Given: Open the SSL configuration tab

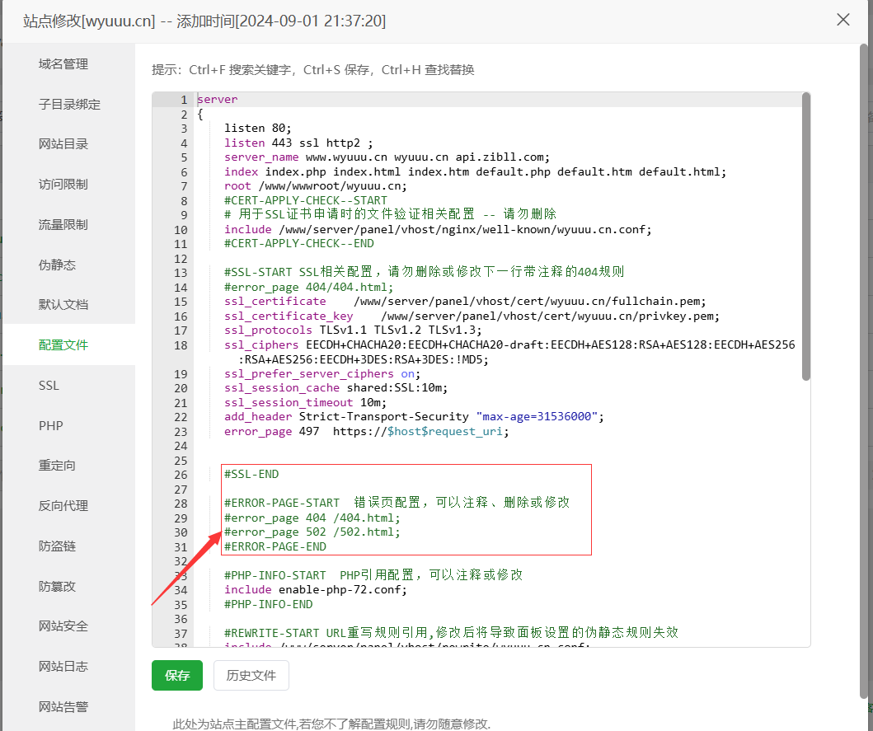Looking at the screenshot, I should [x=49, y=386].
